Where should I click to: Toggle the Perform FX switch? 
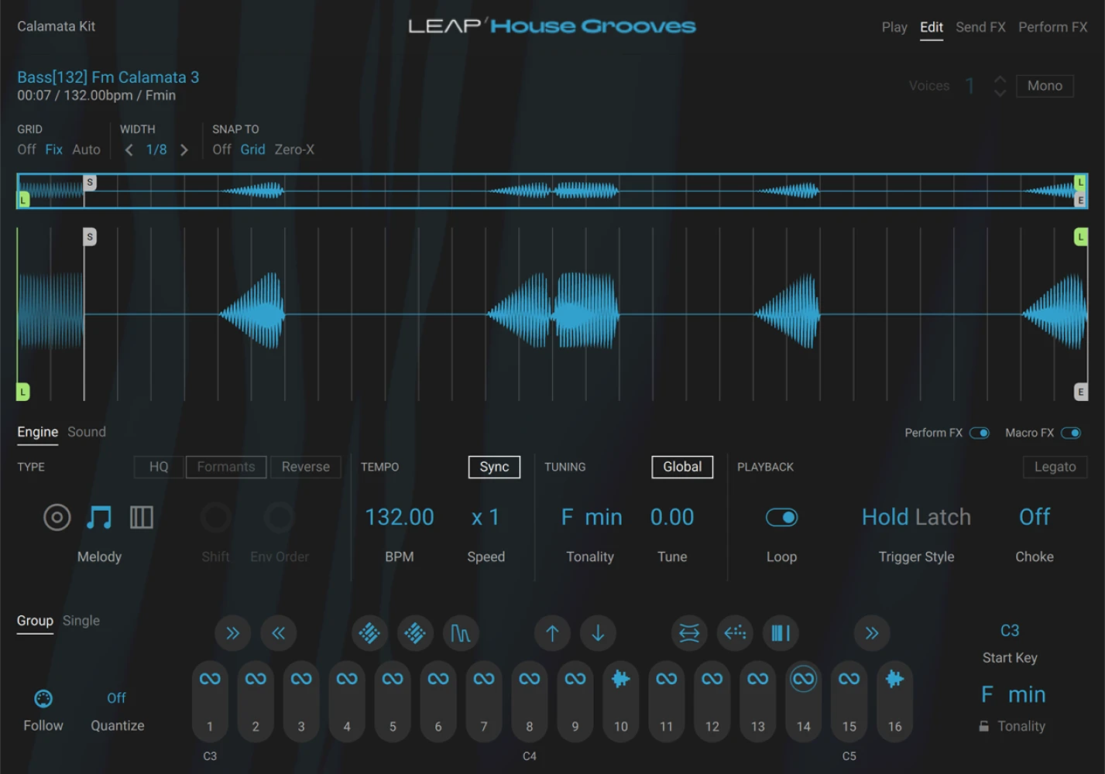tap(980, 433)
